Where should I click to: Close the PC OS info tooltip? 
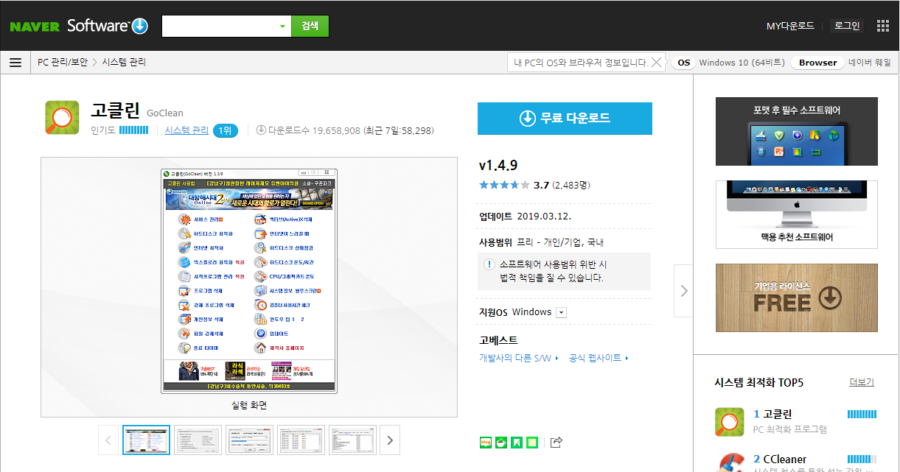[x=656, y=63]
